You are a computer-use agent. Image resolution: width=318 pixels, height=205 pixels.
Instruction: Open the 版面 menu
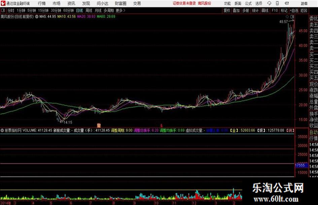[x=238, y=3]
